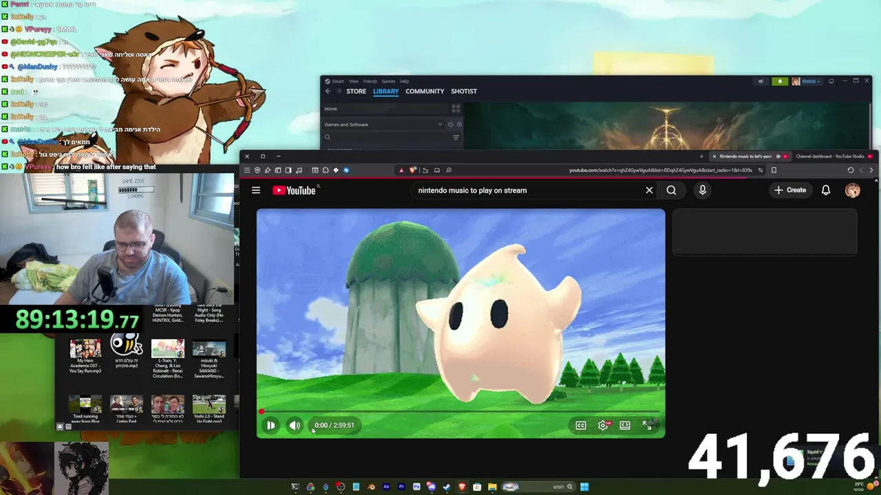The image size is (881, 495).
Task: Open the L-Train Renai Circulation mp3 file
Action: pos(168,358)
